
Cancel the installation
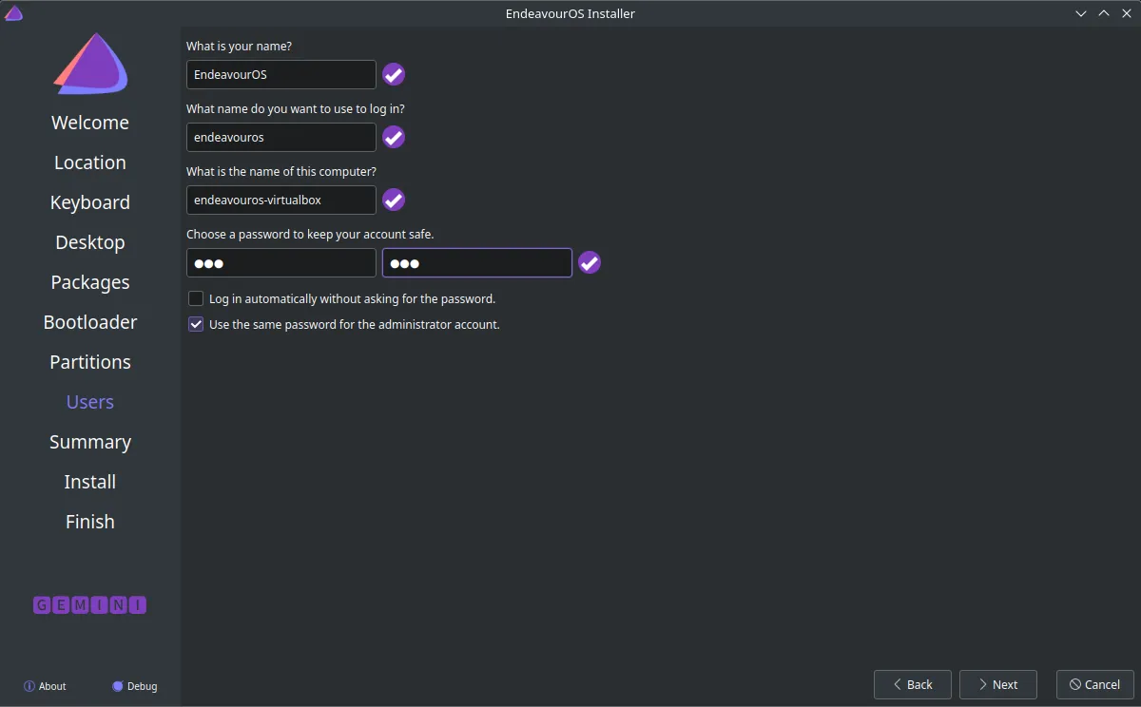point(1095,684)
